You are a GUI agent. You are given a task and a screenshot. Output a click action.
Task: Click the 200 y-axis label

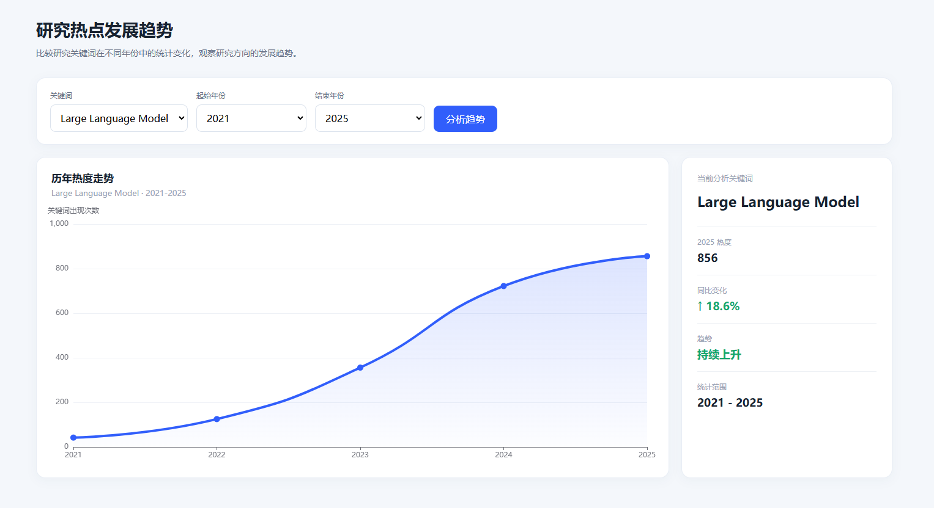pos(62,402)
